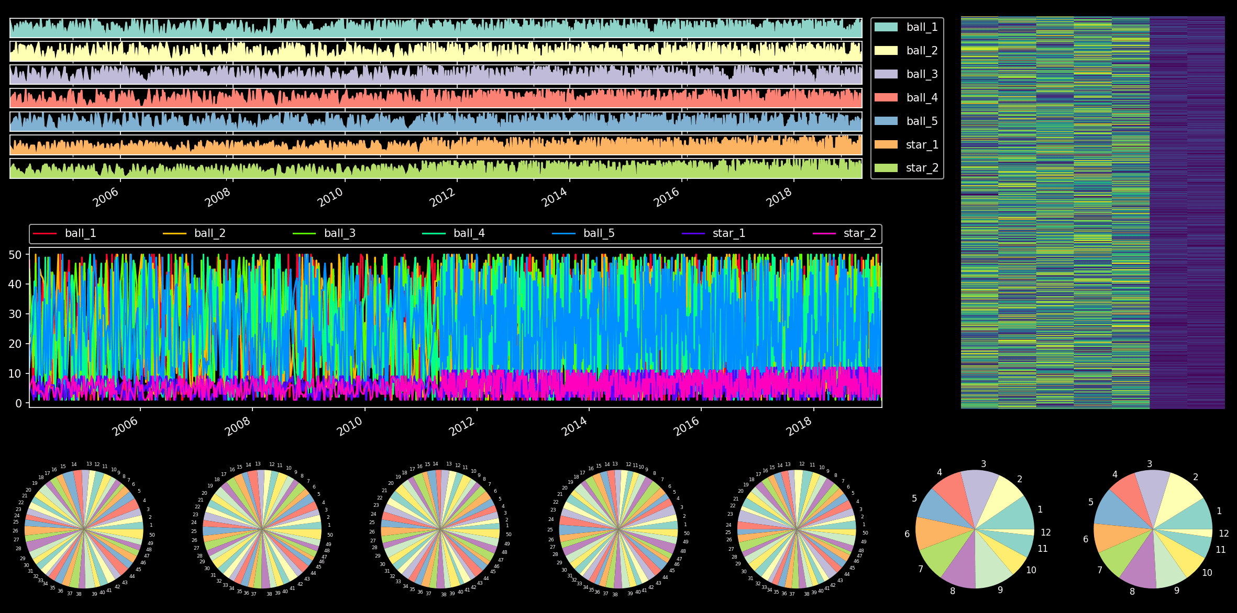The width and height of the screenshot is (1237, 613).
Task: Click the ball_4 red legend swatch
Action: [886, 98]
